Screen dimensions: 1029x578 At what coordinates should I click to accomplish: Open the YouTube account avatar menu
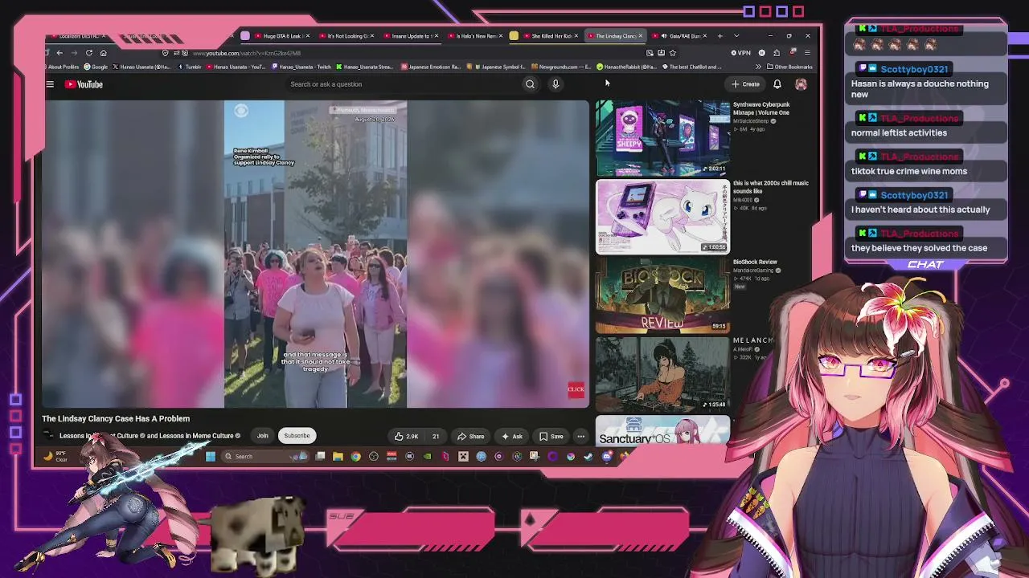801,84
